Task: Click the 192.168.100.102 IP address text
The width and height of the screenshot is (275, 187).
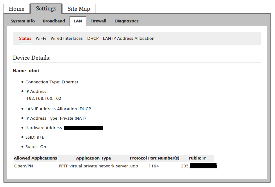Action: click(44, 99)
